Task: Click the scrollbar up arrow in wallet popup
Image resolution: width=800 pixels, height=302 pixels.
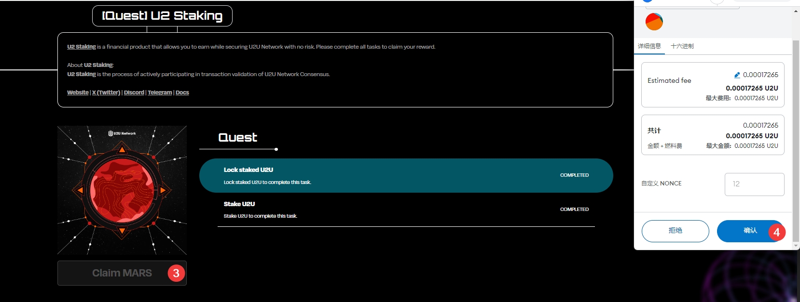Action: [796, 11]
